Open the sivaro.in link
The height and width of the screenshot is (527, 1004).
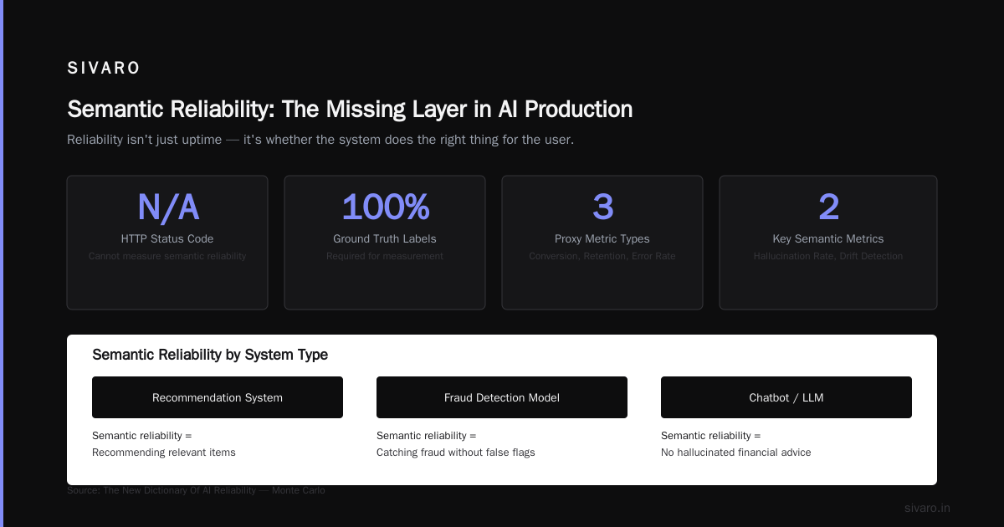(x=927, y=508)
